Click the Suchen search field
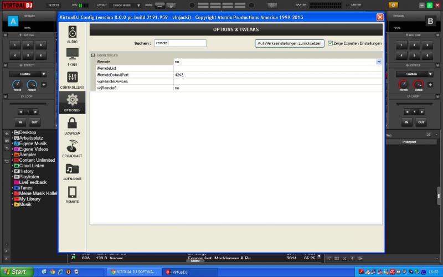Viewport: 443px width, 277px height. coord(181,43)
